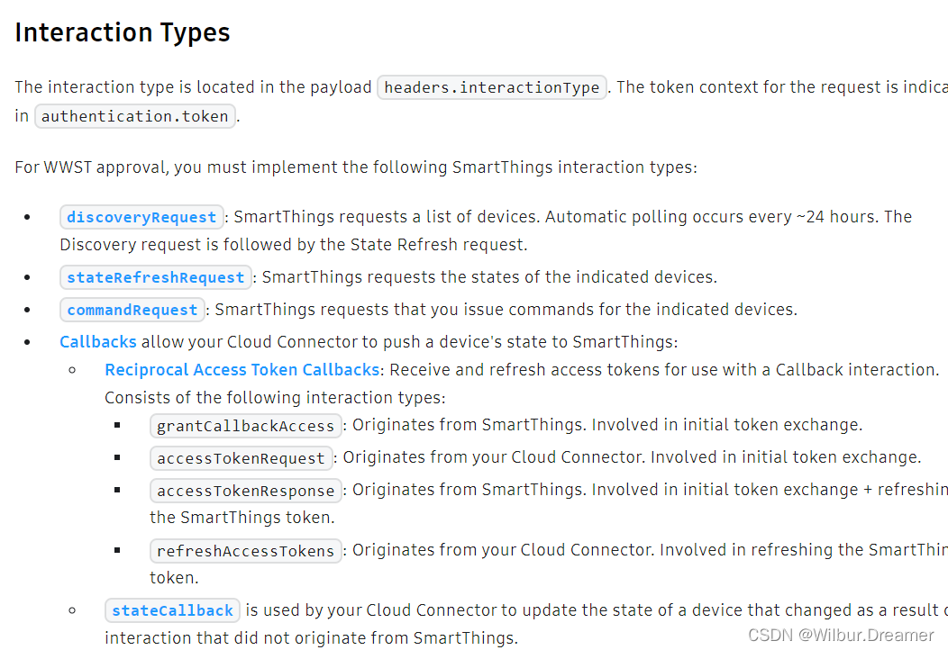Click 'Discovery request is followed by' sentence

[x=293, y=245]
